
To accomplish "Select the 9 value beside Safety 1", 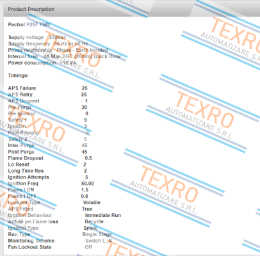I will coord(86,120).
